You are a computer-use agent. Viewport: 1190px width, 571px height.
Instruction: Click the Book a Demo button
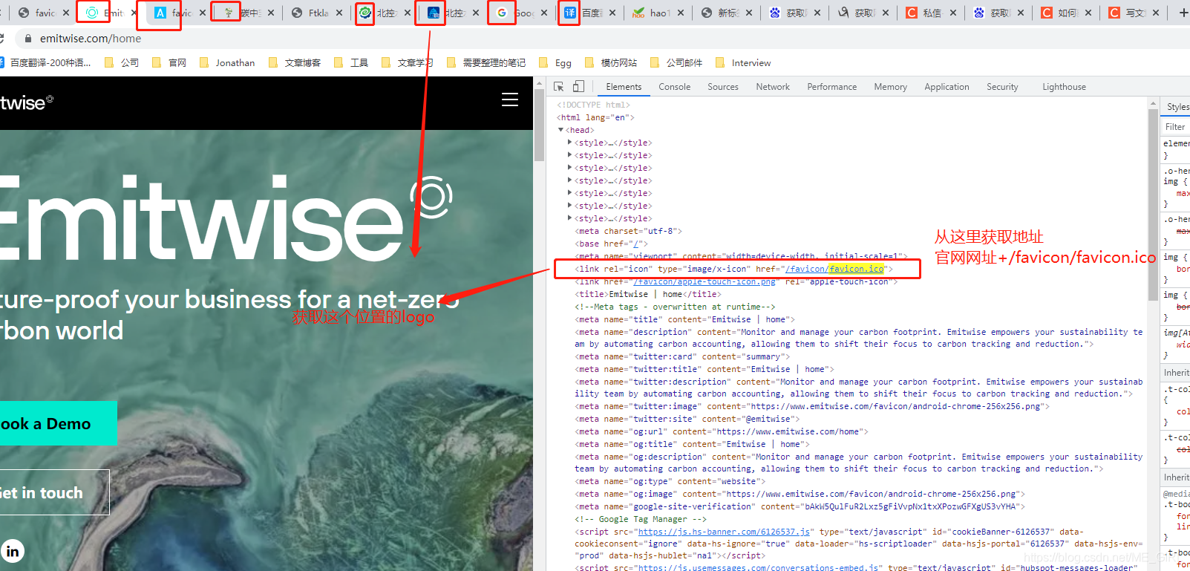(x=57, y=423)
